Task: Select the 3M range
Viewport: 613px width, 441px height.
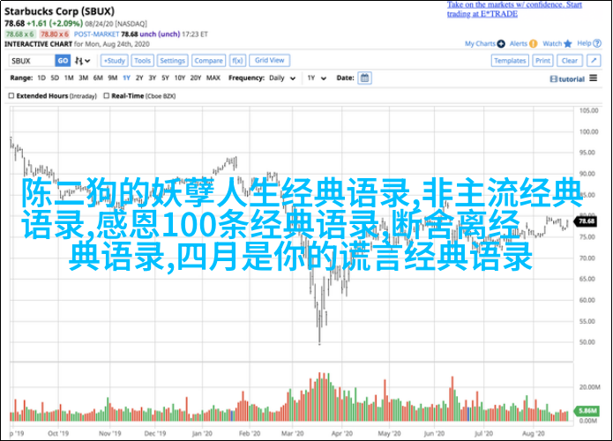Action: tap(83, 78)
